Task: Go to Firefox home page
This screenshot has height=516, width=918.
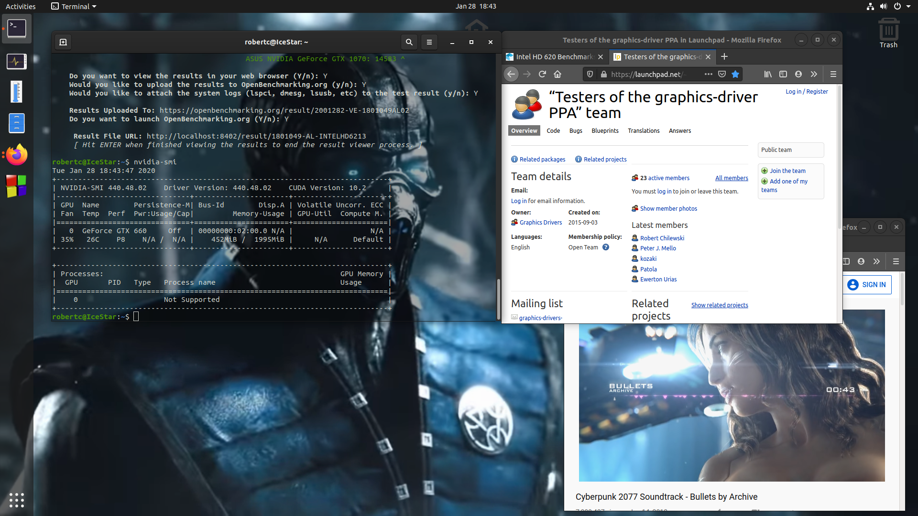Action: click(x=557, y=74)
